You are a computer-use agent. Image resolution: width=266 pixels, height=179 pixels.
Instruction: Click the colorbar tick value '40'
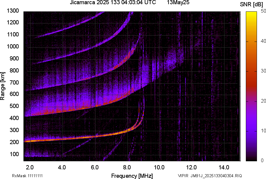[264, 41]
